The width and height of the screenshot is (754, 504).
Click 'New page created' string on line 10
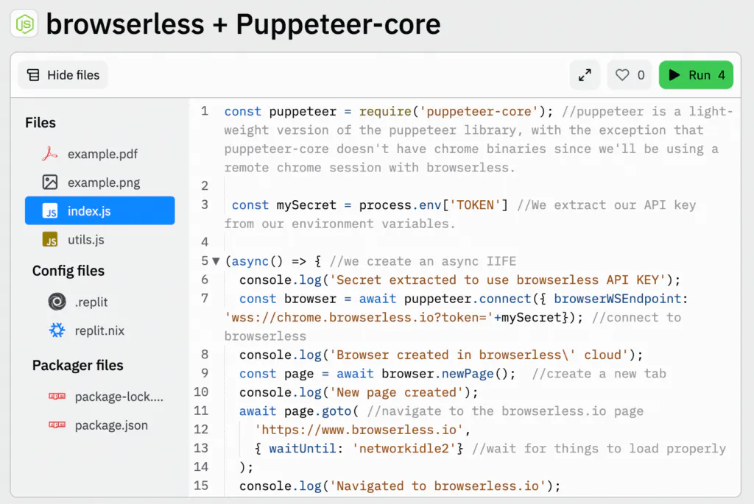pos(397,393)
